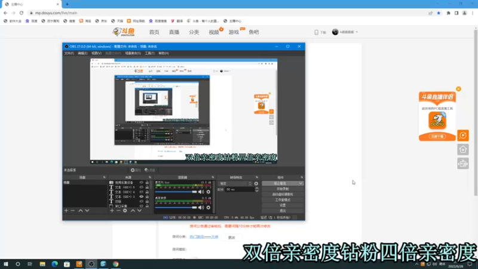Click the Douyu logo on the webpage
478x269 pixels.
coord(124,32)
